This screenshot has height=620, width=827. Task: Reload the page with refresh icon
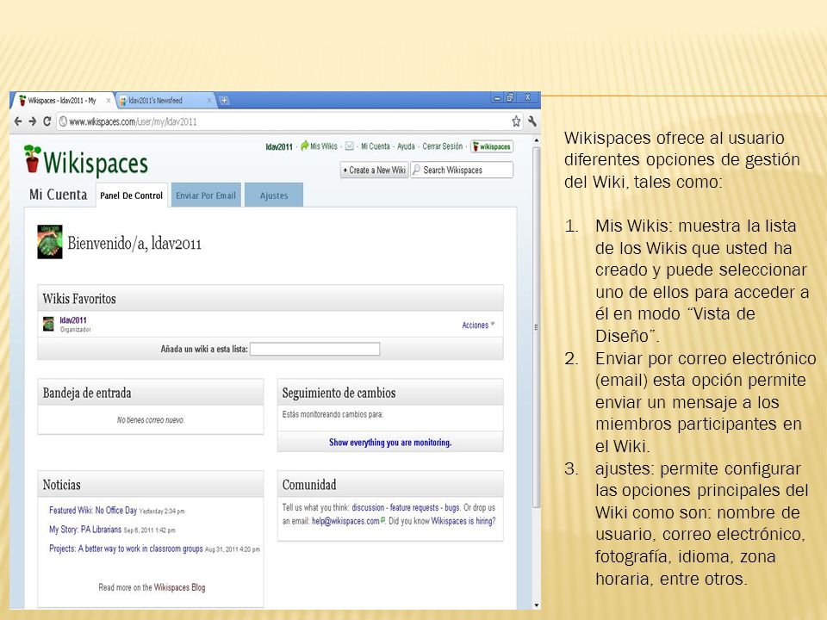click(x=47, y=121)
